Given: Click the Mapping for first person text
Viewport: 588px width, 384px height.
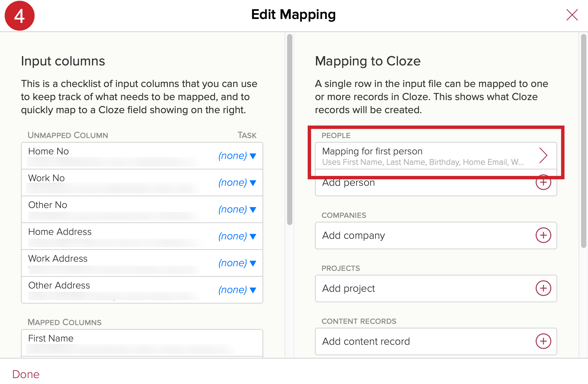Looking at the screenshot, I should point(372,151).
